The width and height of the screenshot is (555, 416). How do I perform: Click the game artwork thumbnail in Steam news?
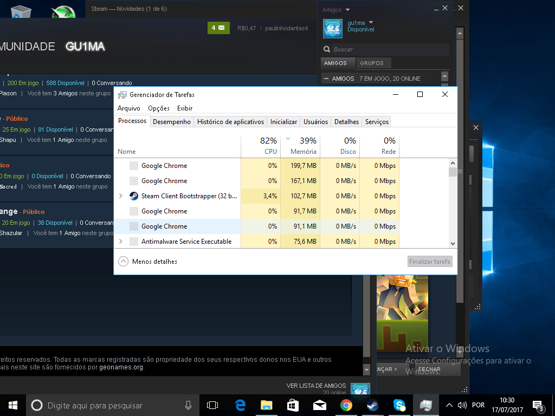(x=403, y=314)
